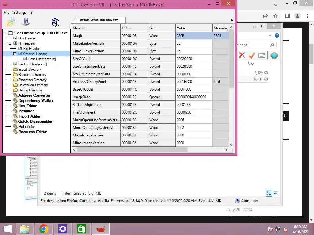Viewport: 314px width, 235px height.
Task: Click the Resource Directory folder icon
Action: coord(15,75)
